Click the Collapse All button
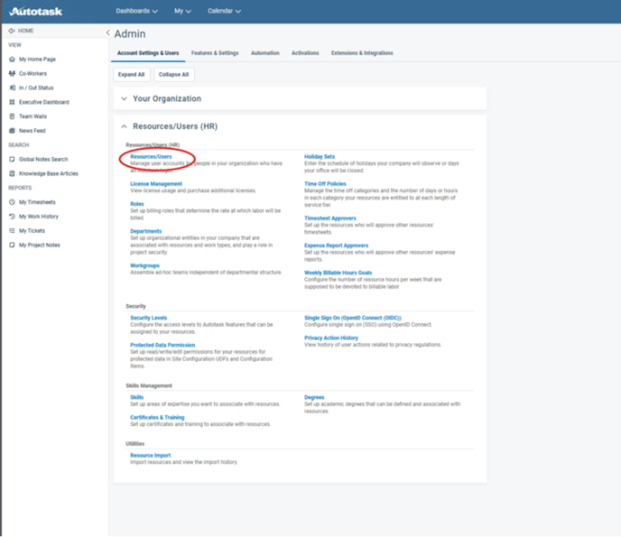This screenshot has height=537, width=621. click(174, 74)
